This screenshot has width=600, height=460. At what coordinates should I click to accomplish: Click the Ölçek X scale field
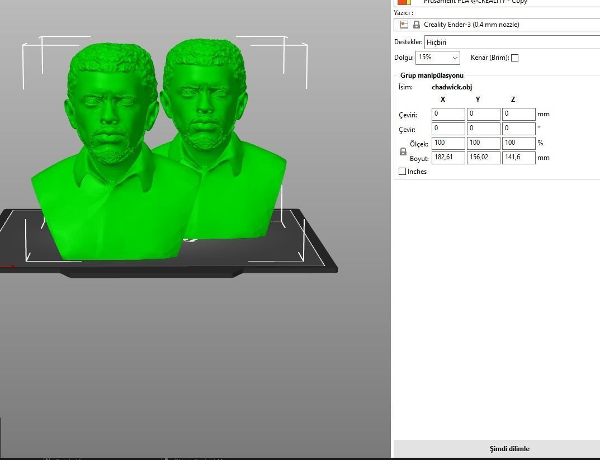(448, 143)
